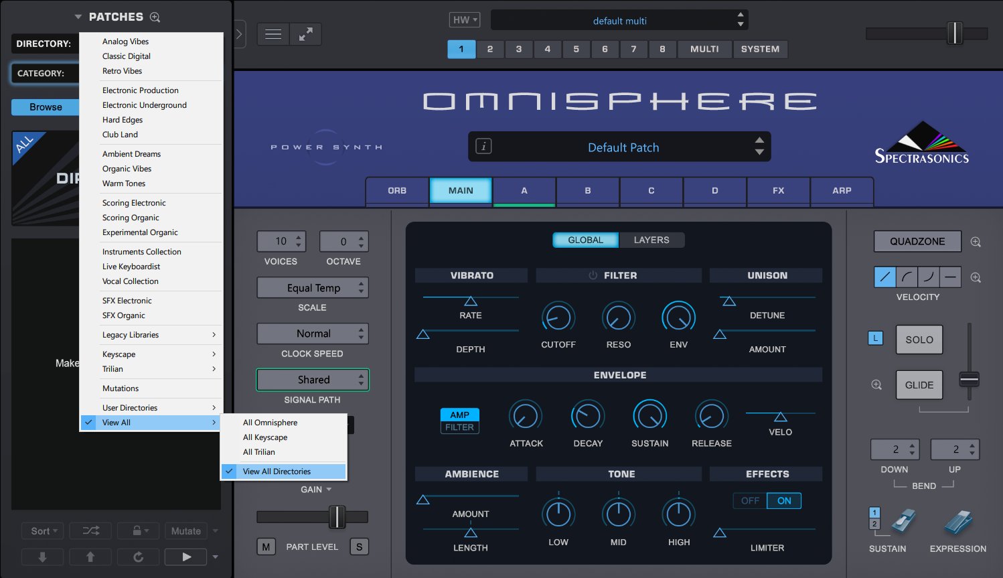Choose Ambient Dreams from the directory menu
This screenshot has height=578, width=1003.
pos(151,154)
